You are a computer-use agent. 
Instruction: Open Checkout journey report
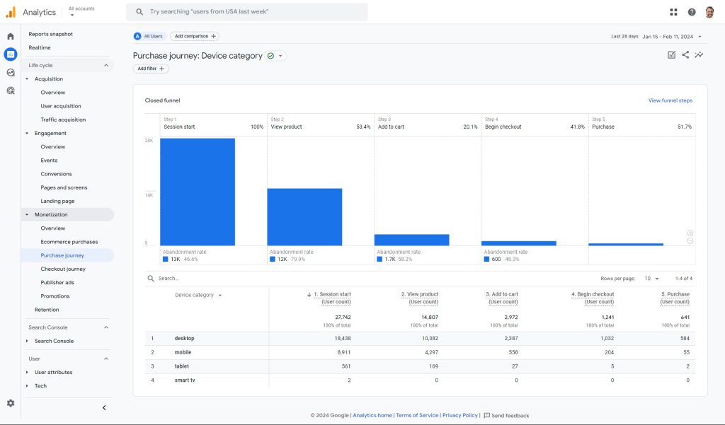click(x=63, y=269)
